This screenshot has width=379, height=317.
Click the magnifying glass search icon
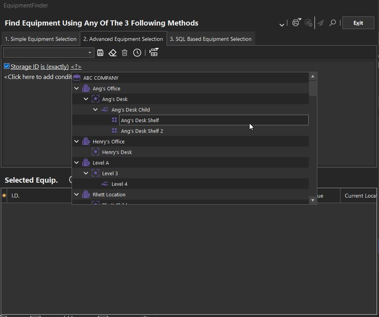(333, 23)
